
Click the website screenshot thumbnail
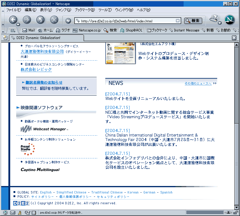(x=121, y=53)
